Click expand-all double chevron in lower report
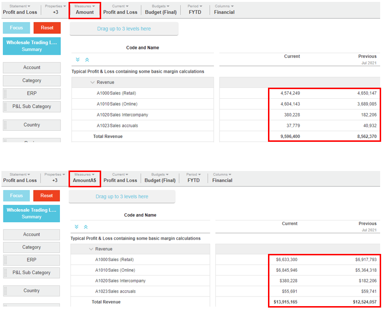The width and height of the screenshot is (384, 309). point(77,227)
